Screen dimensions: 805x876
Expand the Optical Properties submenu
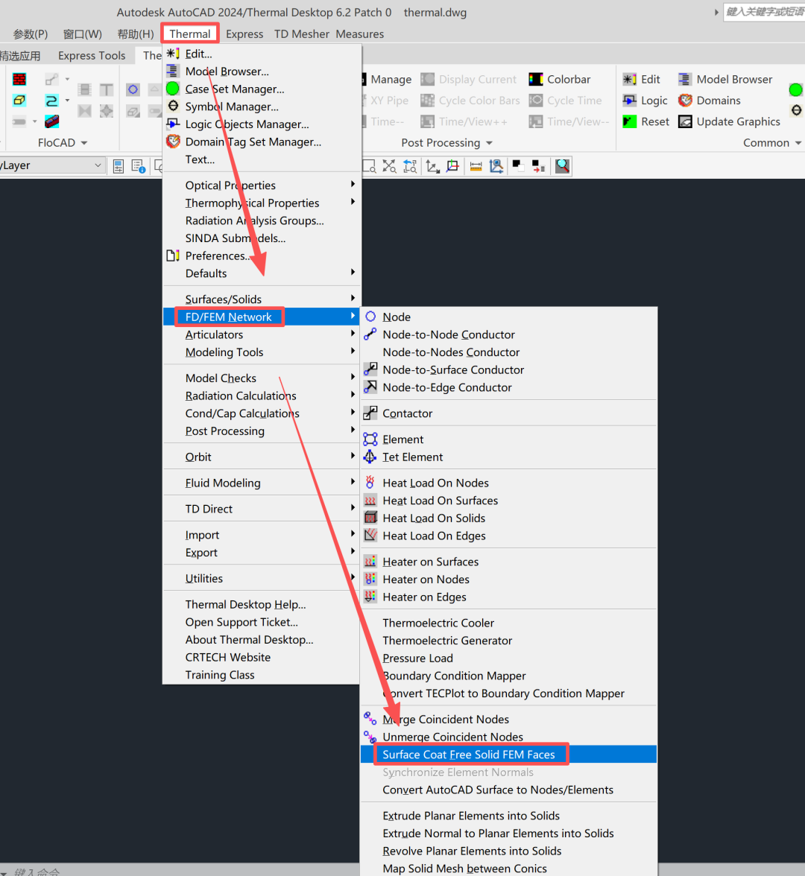(x=261, y=185)
